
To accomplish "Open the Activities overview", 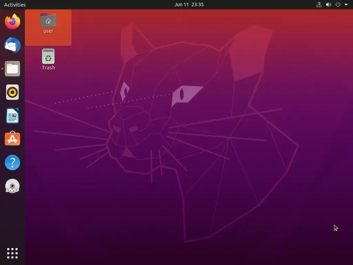I will tap(15, 4).
